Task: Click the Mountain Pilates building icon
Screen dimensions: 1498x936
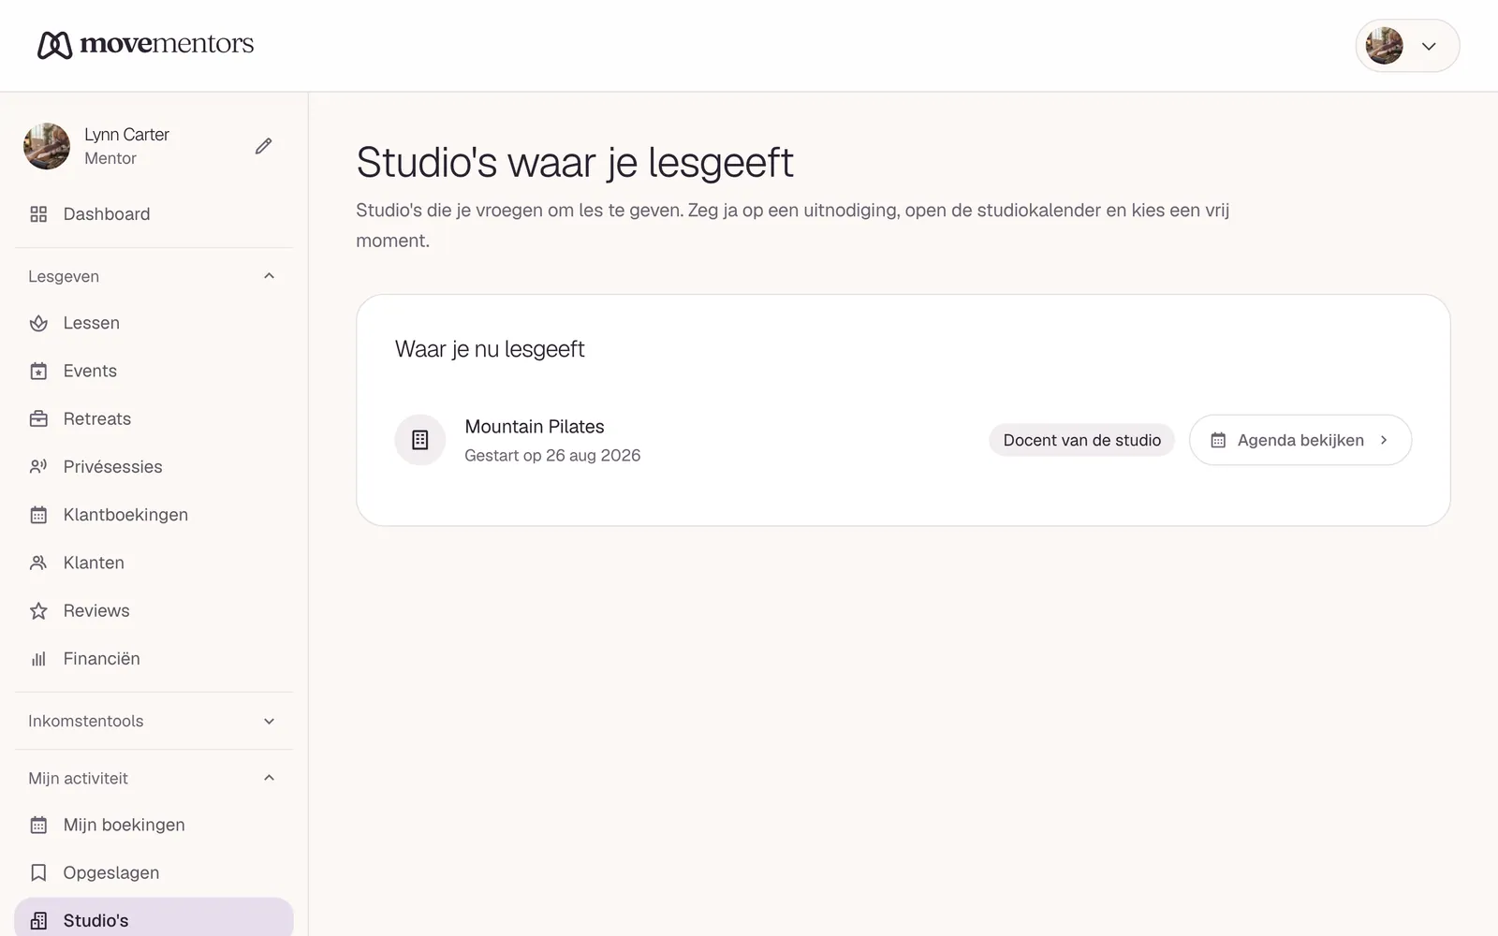Action: coord(420,440)
